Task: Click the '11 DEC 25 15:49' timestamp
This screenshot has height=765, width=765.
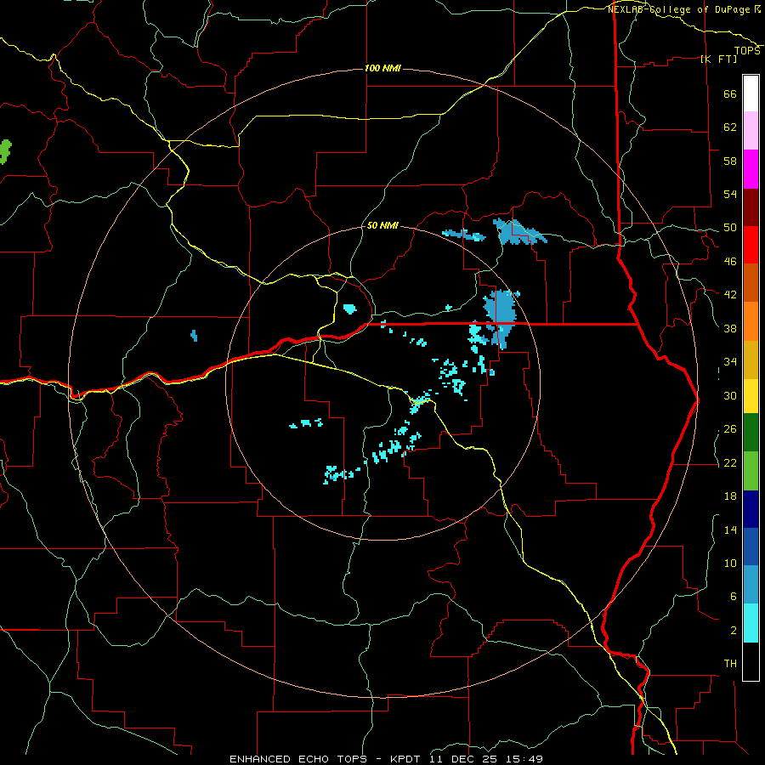Action: point(486,759)
